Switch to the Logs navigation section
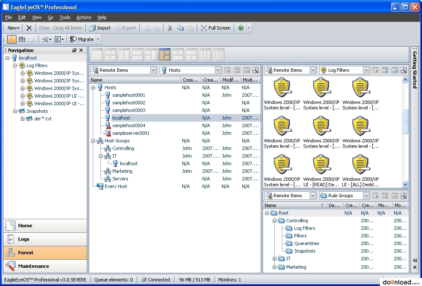The width and height of the screenshot is (422, 286). (45, 239)
